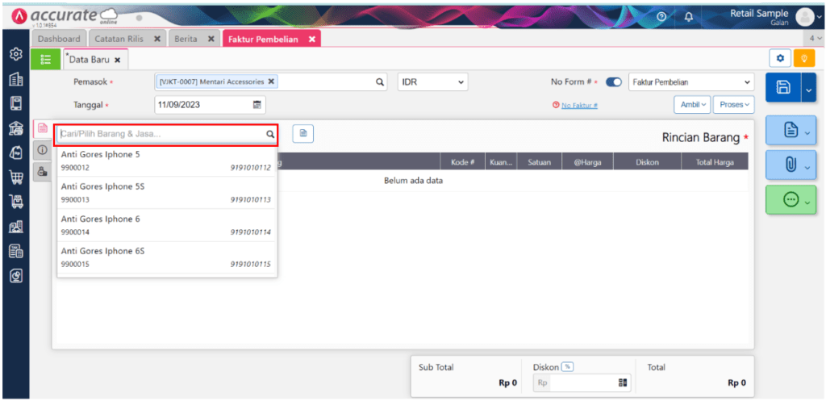The image size is (826, 401).
Task: Open the general ledger book sidebar icon
Action: pyautogui.click(x=16, y=104)
